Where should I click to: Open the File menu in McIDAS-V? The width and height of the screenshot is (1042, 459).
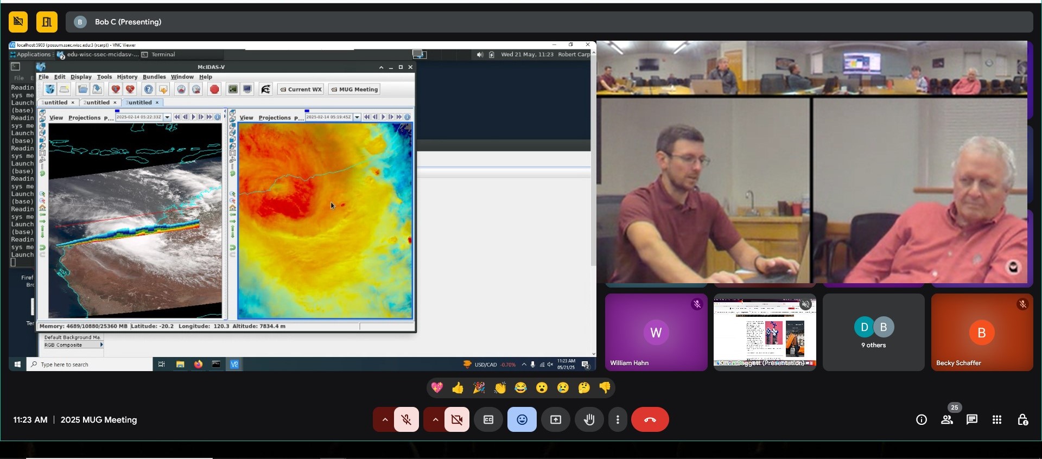pos(43,77)
